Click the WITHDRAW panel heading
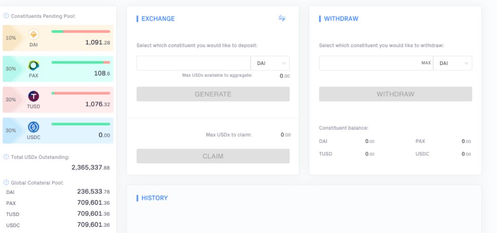 coord(341,19)
